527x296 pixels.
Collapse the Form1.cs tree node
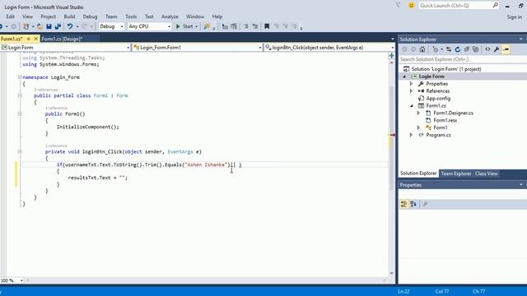tap(412, 106)
